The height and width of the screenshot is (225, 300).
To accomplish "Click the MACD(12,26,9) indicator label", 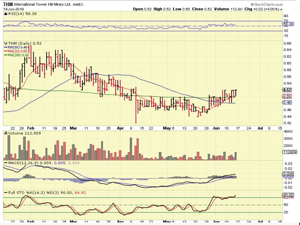I will point(23,163).
